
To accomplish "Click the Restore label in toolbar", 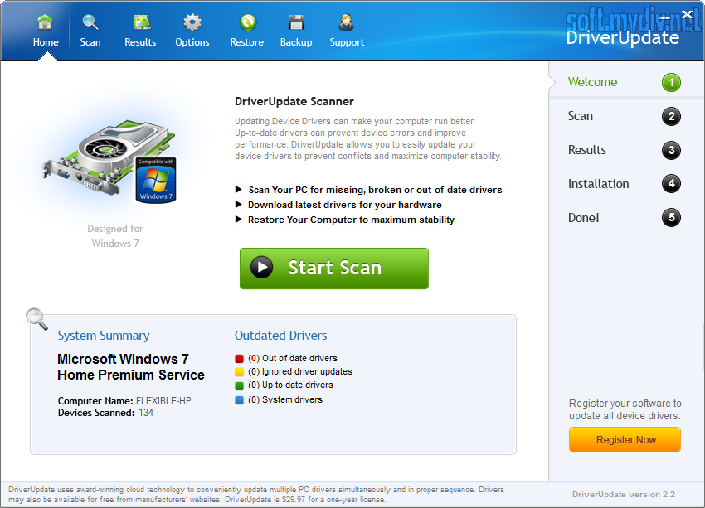I will (247, 42).
